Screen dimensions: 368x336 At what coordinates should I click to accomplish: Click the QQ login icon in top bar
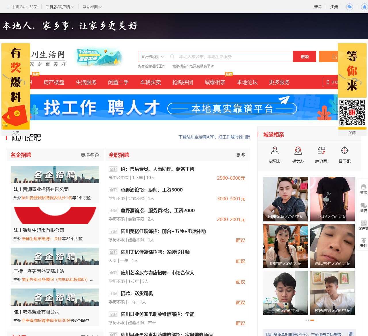click(364, 7)
